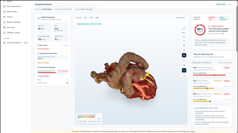Click the page vertical scrollbar

pyautogui.click(x=237, y=29)
